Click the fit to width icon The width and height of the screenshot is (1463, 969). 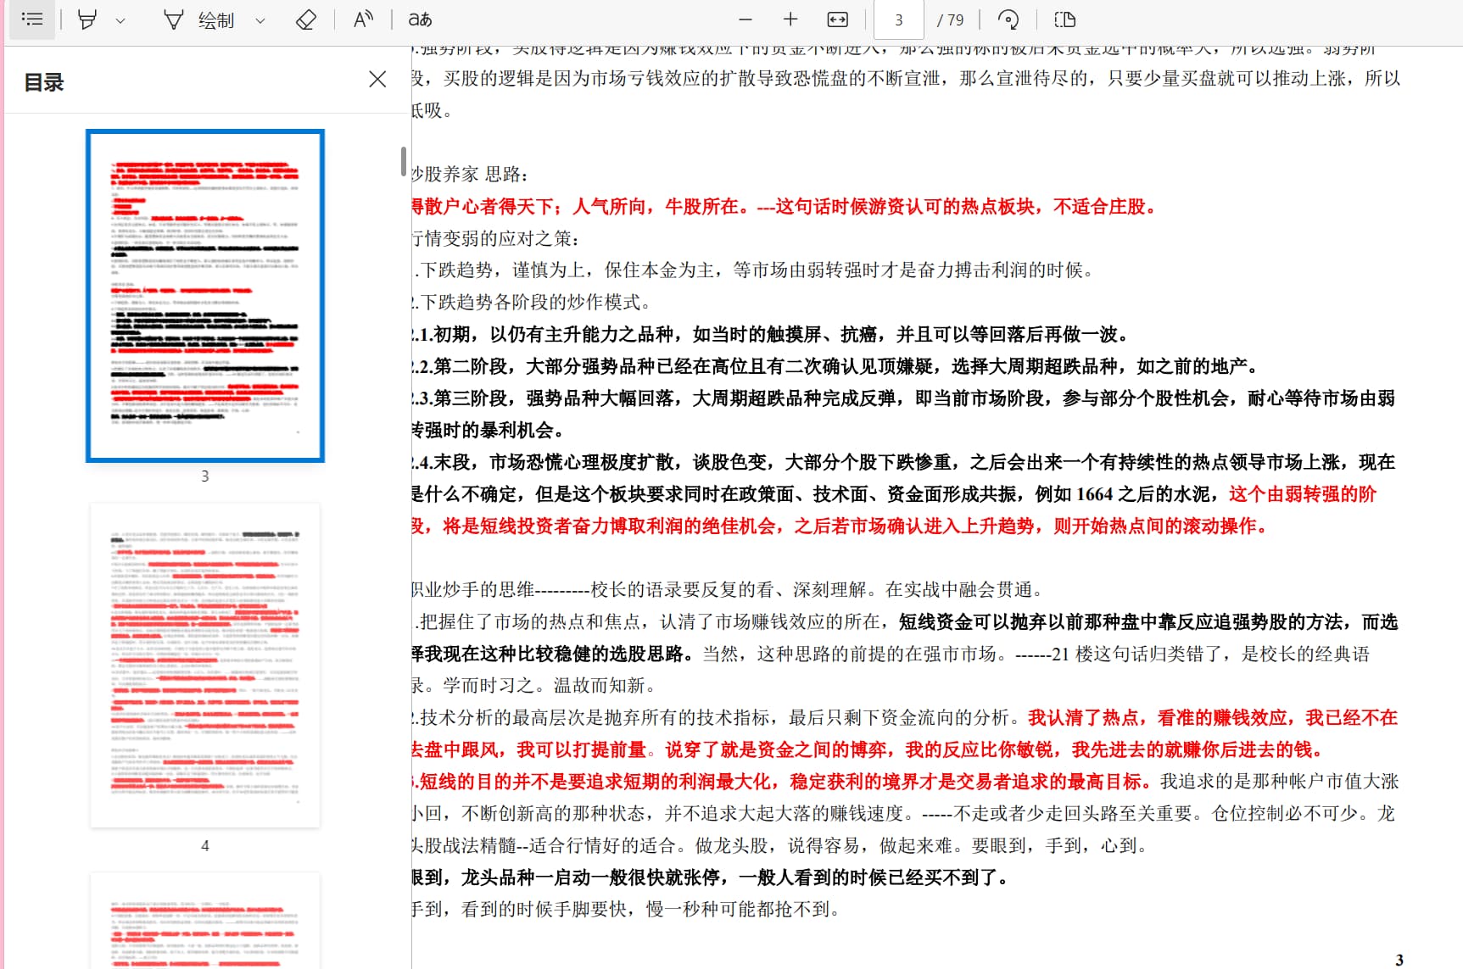pos(837,19)
